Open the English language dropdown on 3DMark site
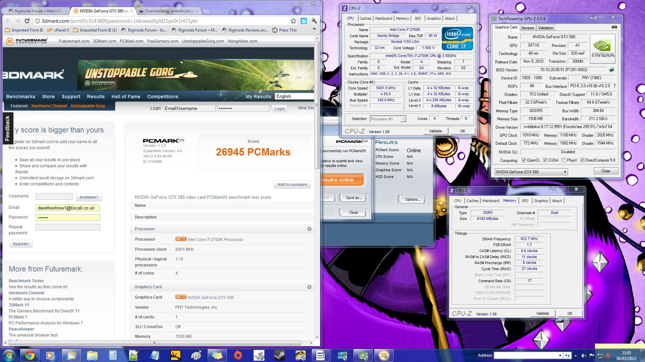645x362 pixels. tap(295, 96)
